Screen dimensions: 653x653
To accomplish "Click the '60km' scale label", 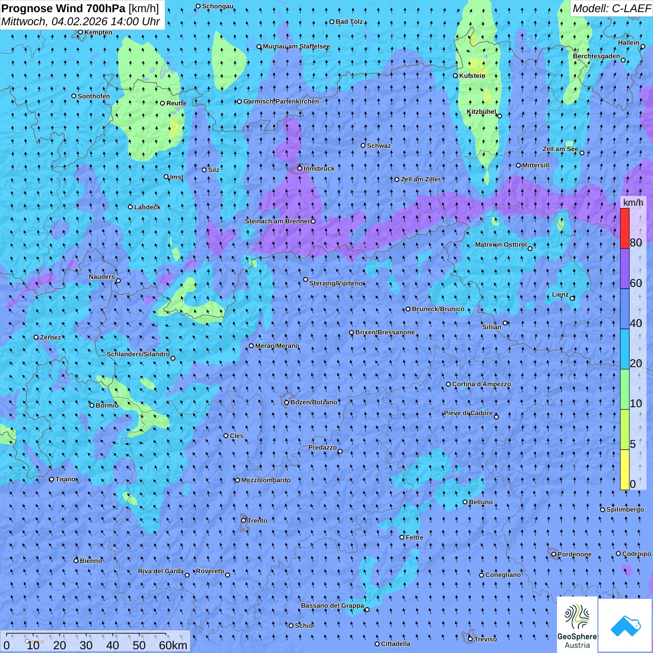I will coord(173,645).
